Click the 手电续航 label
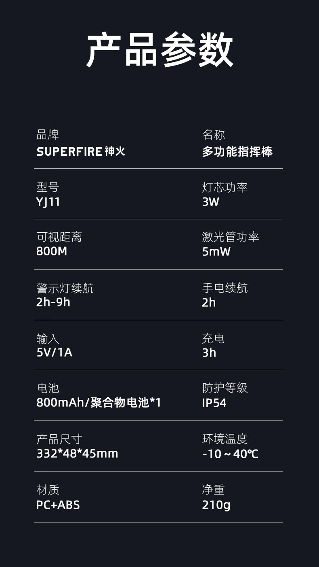Viewport: 319px width, 567px height. (225, 288)
